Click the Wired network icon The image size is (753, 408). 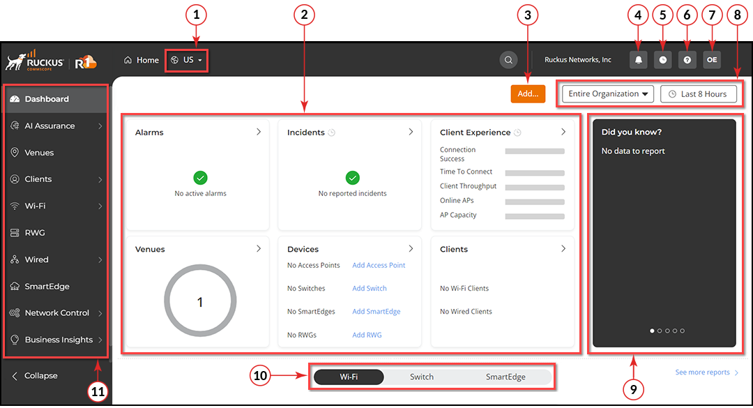tap(15, 259)
